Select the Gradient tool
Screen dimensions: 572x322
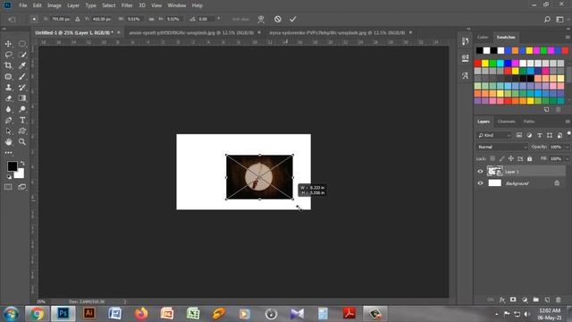[x=21, y=98]
